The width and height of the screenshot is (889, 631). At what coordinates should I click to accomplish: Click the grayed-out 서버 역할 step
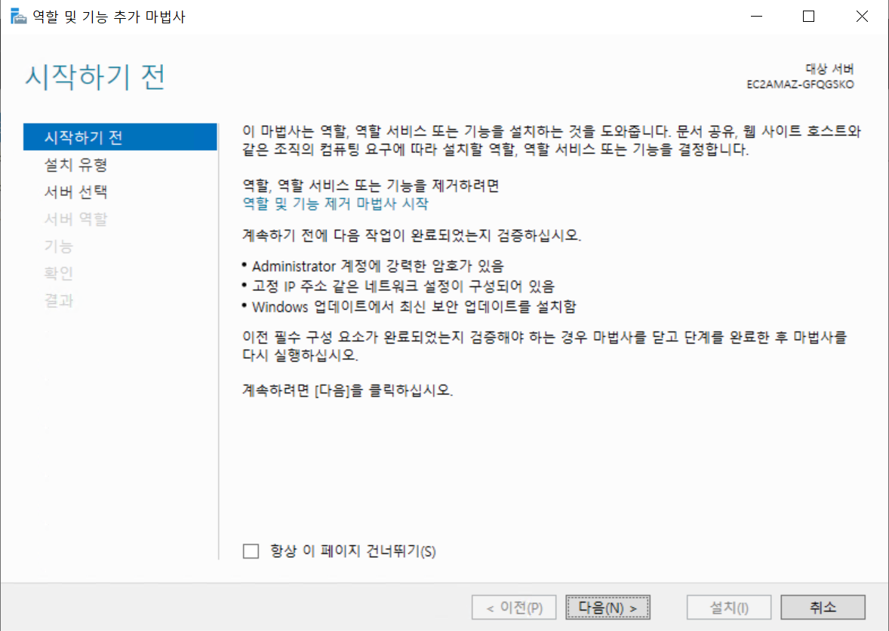coord(76,219)
